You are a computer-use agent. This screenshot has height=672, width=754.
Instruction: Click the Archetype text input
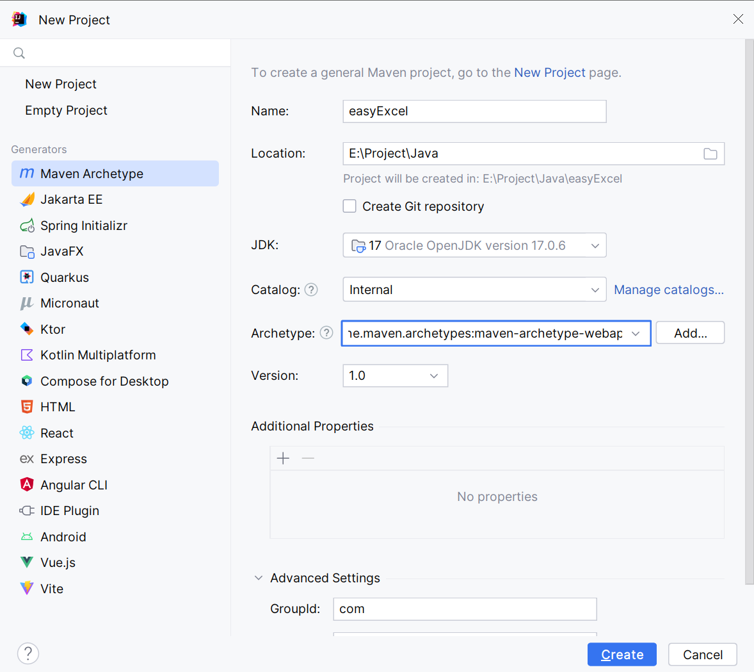486,333
